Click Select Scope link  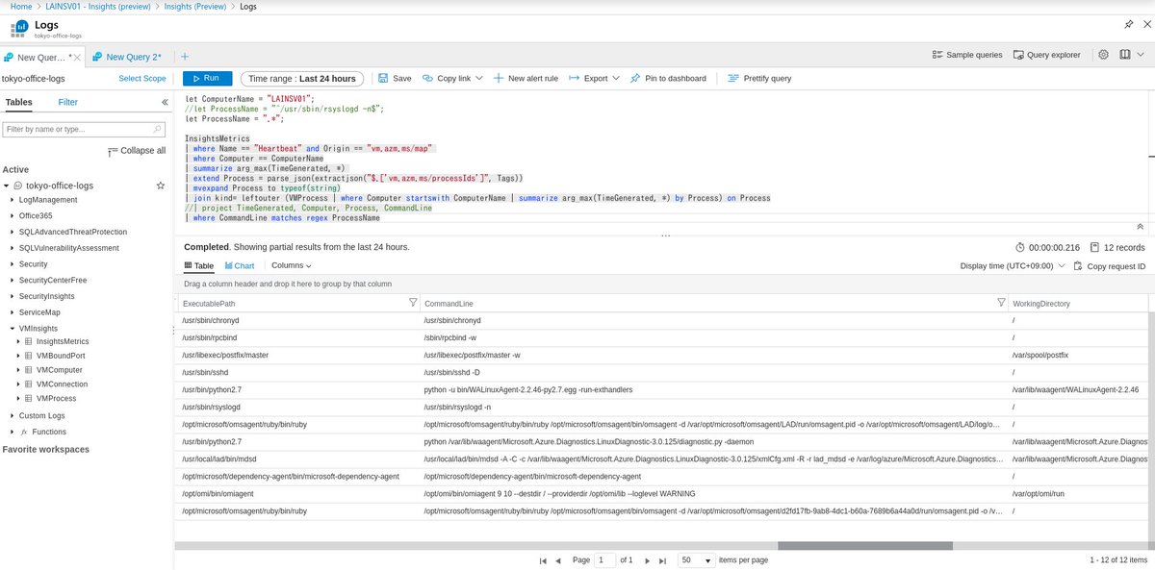pos(142,79)
